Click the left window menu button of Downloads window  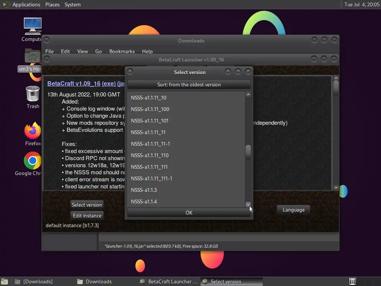[47, 39]
